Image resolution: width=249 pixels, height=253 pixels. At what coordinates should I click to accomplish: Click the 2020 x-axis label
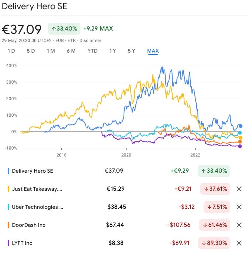click(x=126, y=155)
